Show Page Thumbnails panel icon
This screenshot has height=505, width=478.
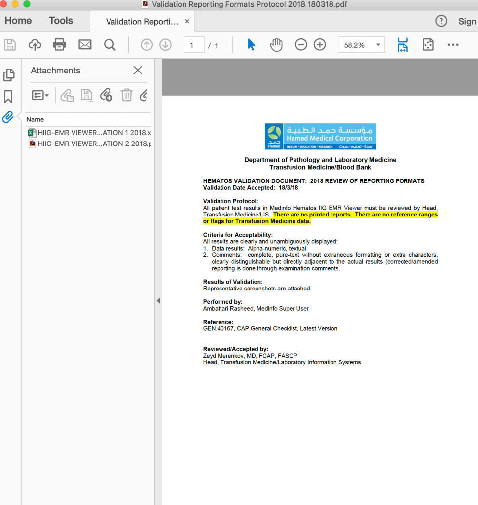pyautogui.click(x=8, y=75)
